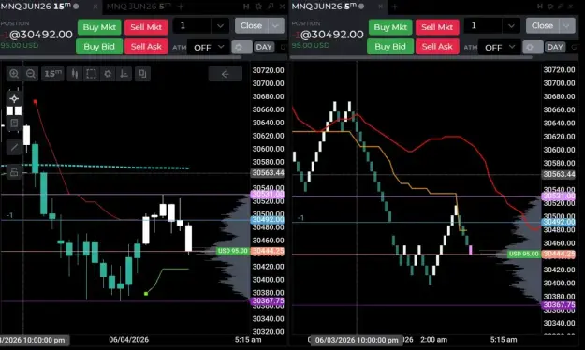585x350 pixels.
Task: Click Buy Bid in right panel
Action: [x=390, y=47]
